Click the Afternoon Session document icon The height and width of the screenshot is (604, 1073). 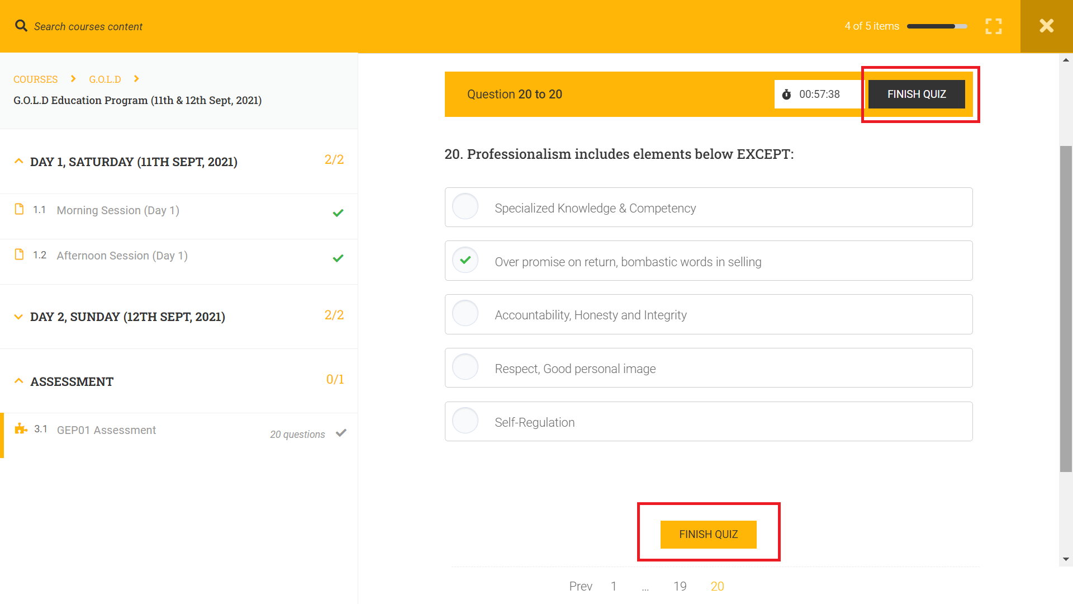[x=19, y=254]
